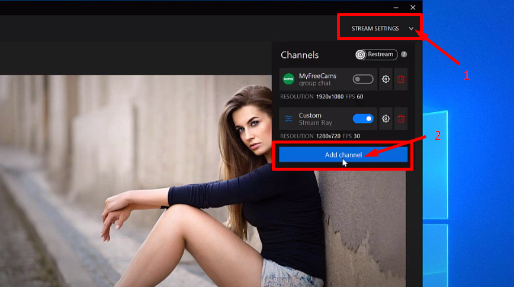Click the Stream Ray subtitle
The width and height of the screenshot is (514, 287).
316,123
